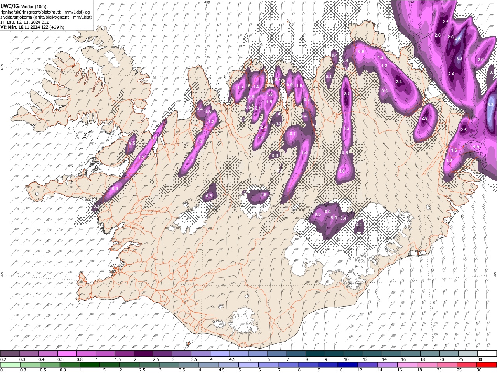Click the '4.6' precipitation value on the map
497x373 pixels.
tap(457, 39)
